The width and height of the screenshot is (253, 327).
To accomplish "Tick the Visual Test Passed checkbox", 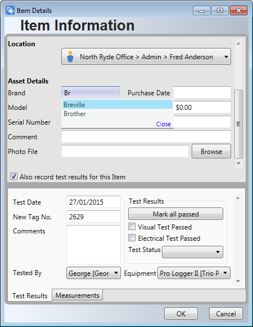I will coord(132,227).
